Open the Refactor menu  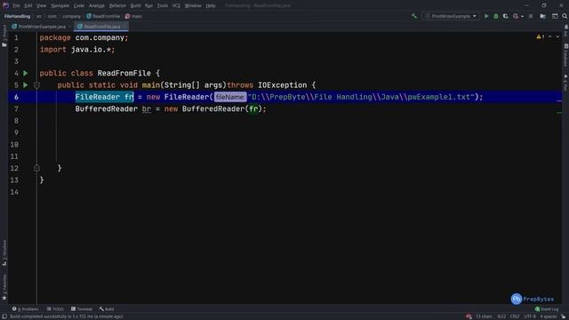(x=117, y=5)
